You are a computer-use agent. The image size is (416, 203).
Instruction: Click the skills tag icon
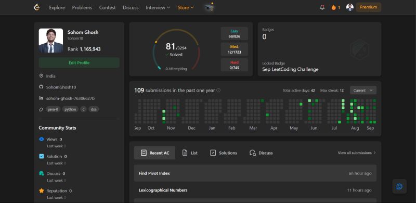tap(41, 109)
